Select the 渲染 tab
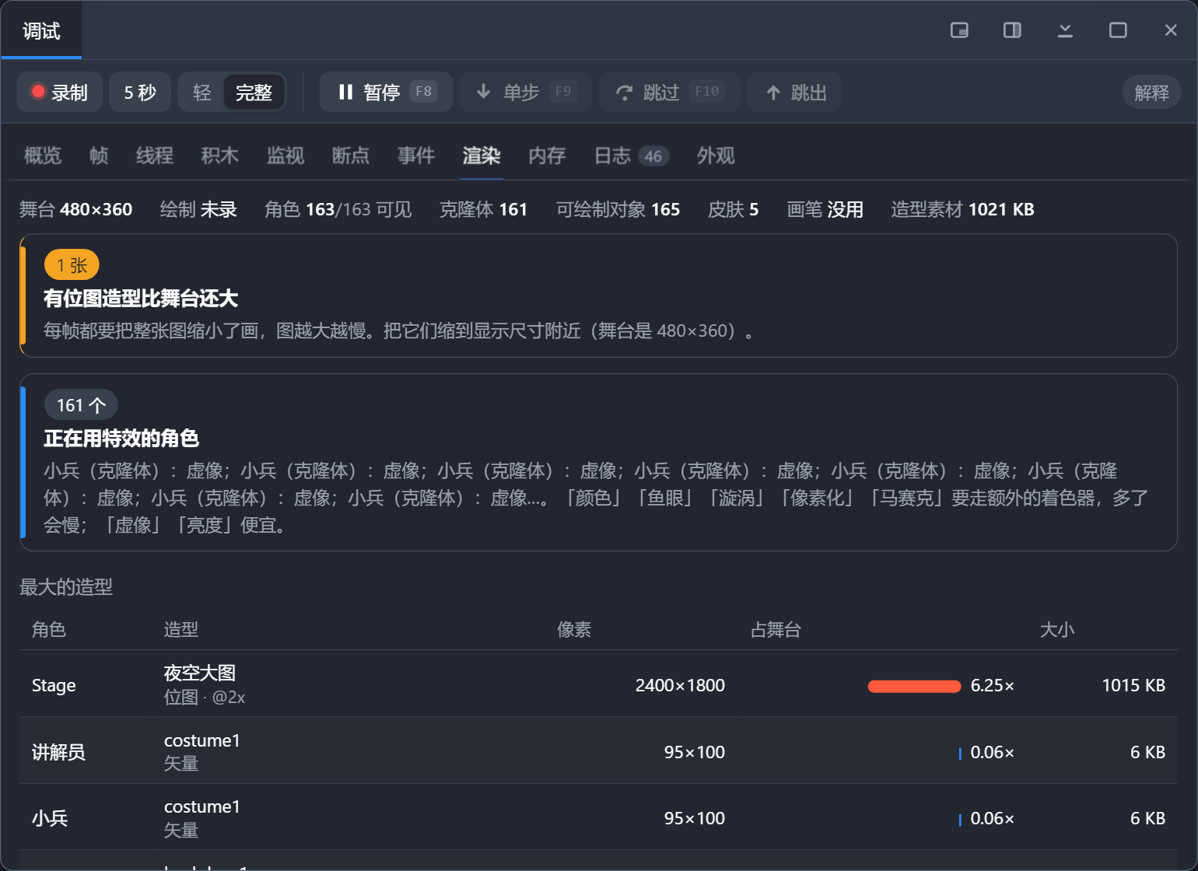Image resolution: width=1198 pixels, height=871 pixels. 482,156
